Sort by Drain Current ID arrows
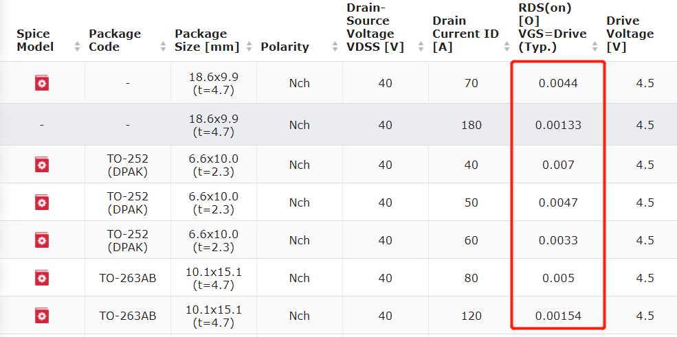This screenshot has height=337, width=677. click(507, 47)
